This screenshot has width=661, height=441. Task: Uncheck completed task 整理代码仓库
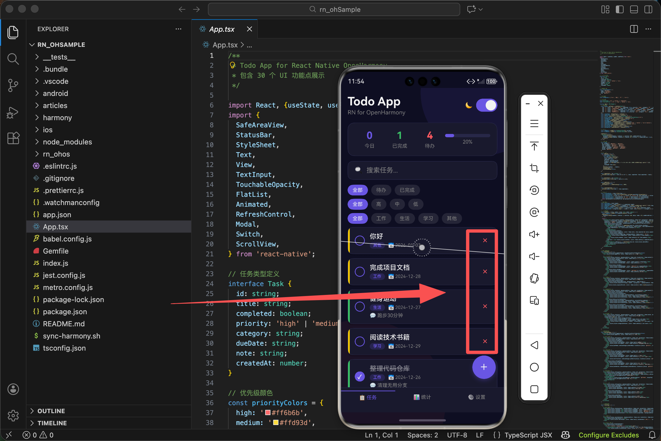(x=360, y=377)
